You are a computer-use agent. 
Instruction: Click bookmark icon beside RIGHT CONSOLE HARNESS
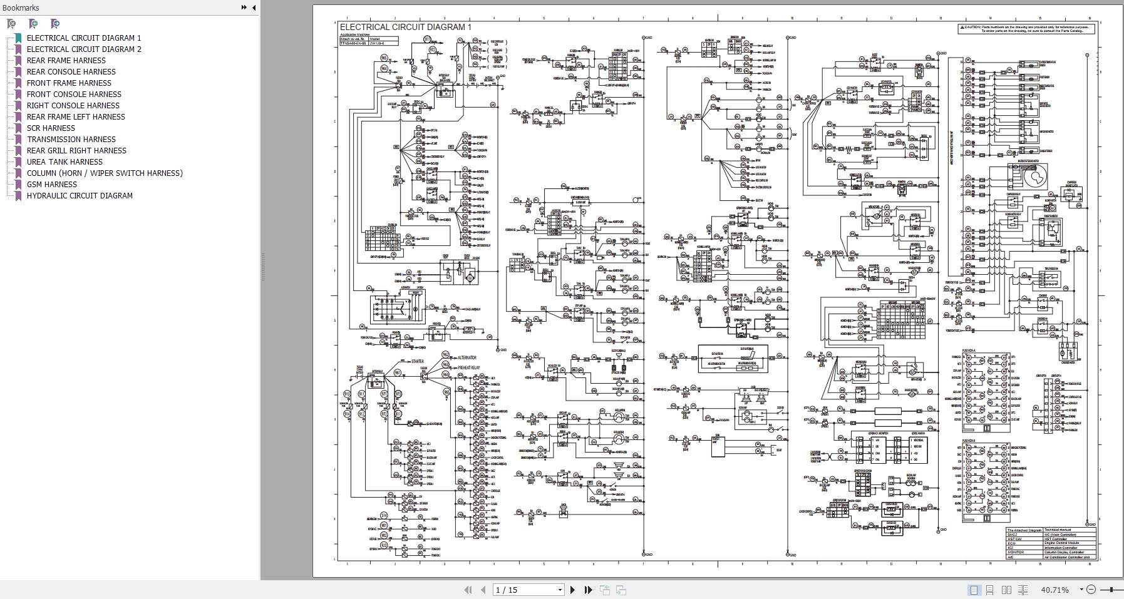pyautogui.click(x=18, y=106)
